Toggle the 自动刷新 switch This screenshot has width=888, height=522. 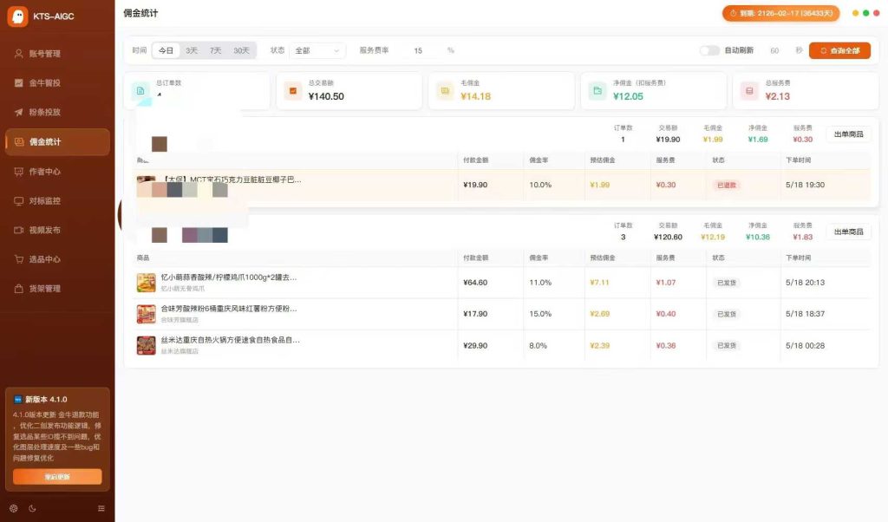pyautogui.click(x=709, y=50)
